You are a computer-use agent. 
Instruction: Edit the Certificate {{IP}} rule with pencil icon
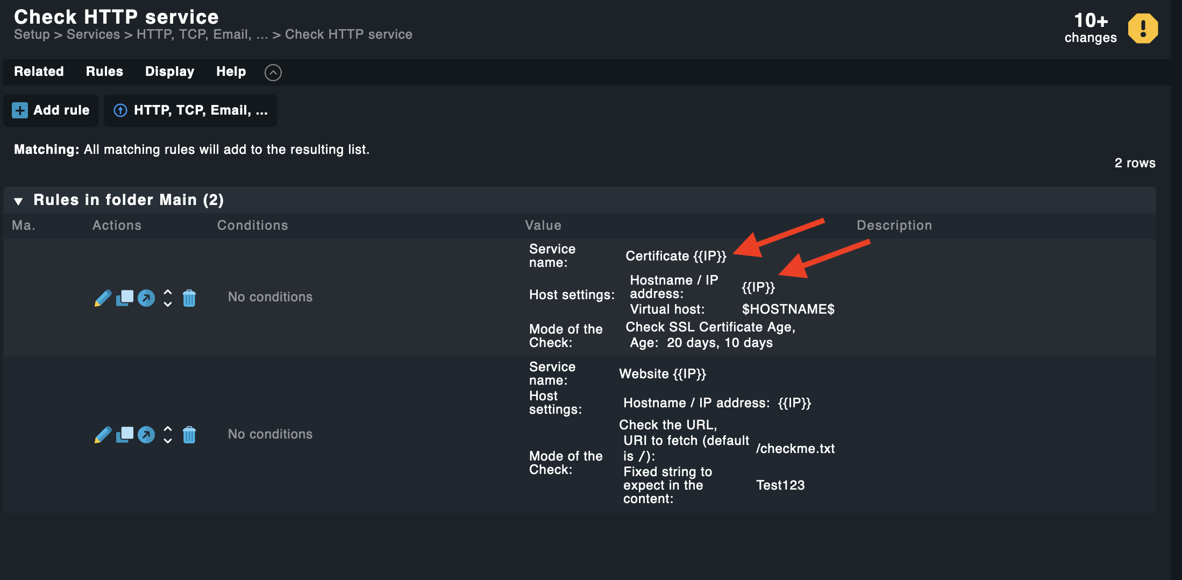coord(103,298)
